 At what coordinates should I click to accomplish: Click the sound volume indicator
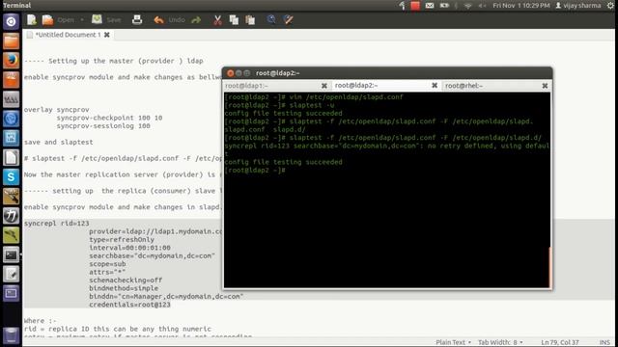pos(482,6)
